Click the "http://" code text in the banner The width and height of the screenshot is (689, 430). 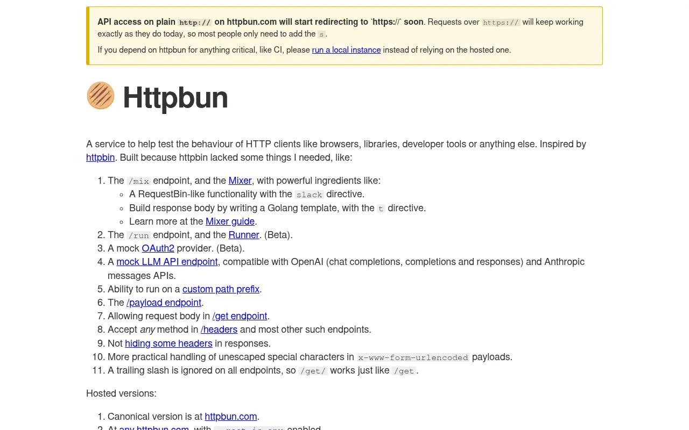pyautogui.click(x=195, y=23)
